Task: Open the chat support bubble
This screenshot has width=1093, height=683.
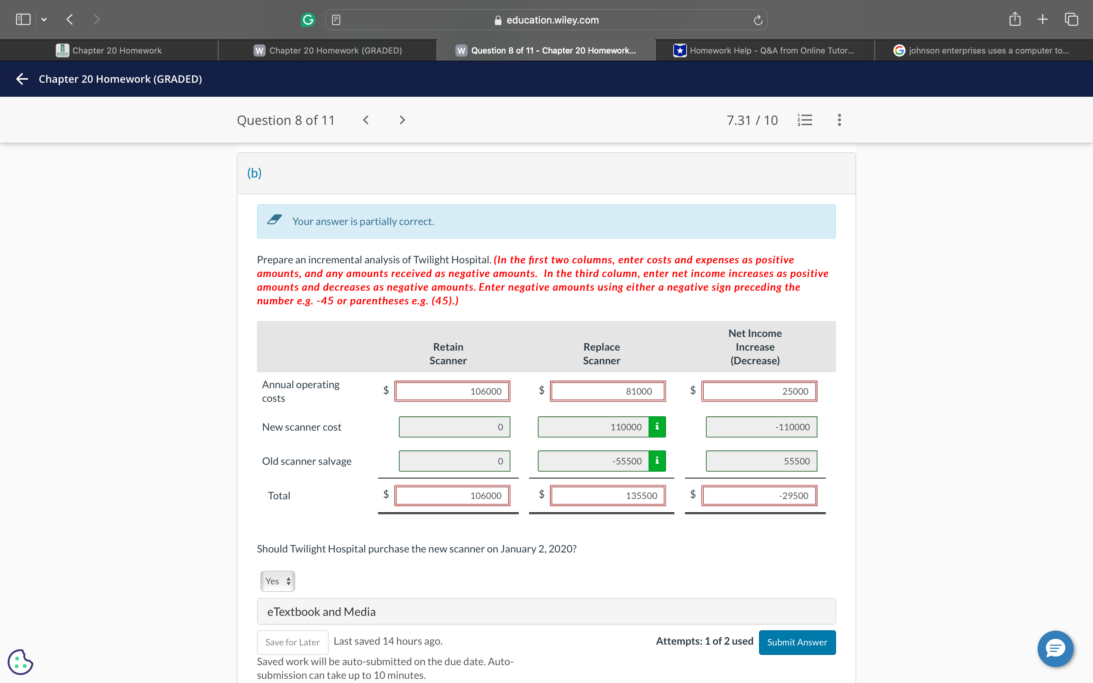Action: [1055, 648]
